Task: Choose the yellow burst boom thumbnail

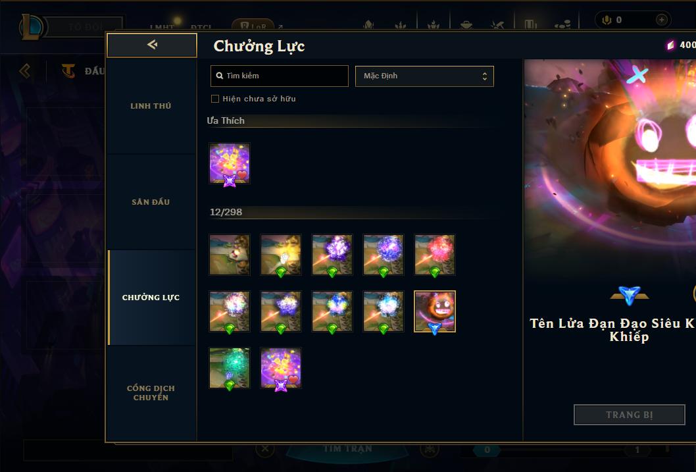Action: pyautogui.click(x=281, y=255)
